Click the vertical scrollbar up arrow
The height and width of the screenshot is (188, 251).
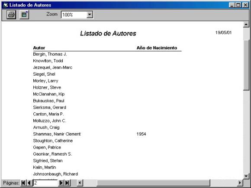tap(246, 25)
